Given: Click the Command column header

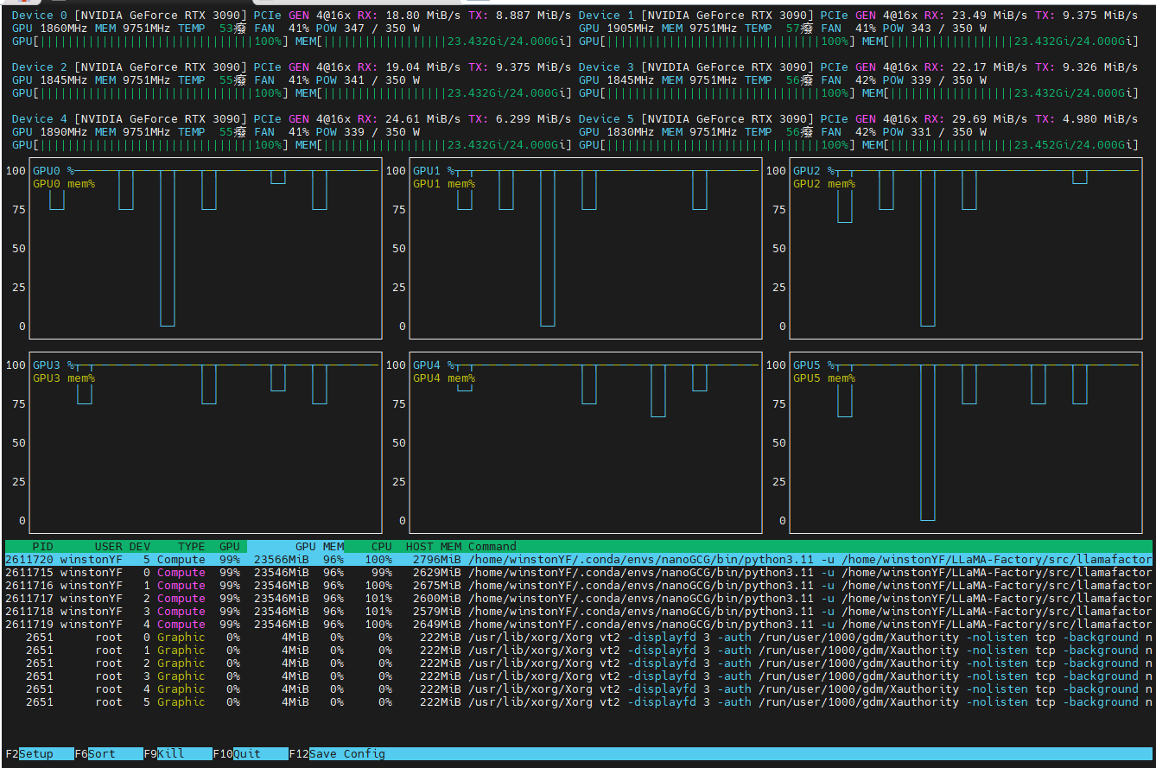Looking at the screenshot, I should pos(492,546).
